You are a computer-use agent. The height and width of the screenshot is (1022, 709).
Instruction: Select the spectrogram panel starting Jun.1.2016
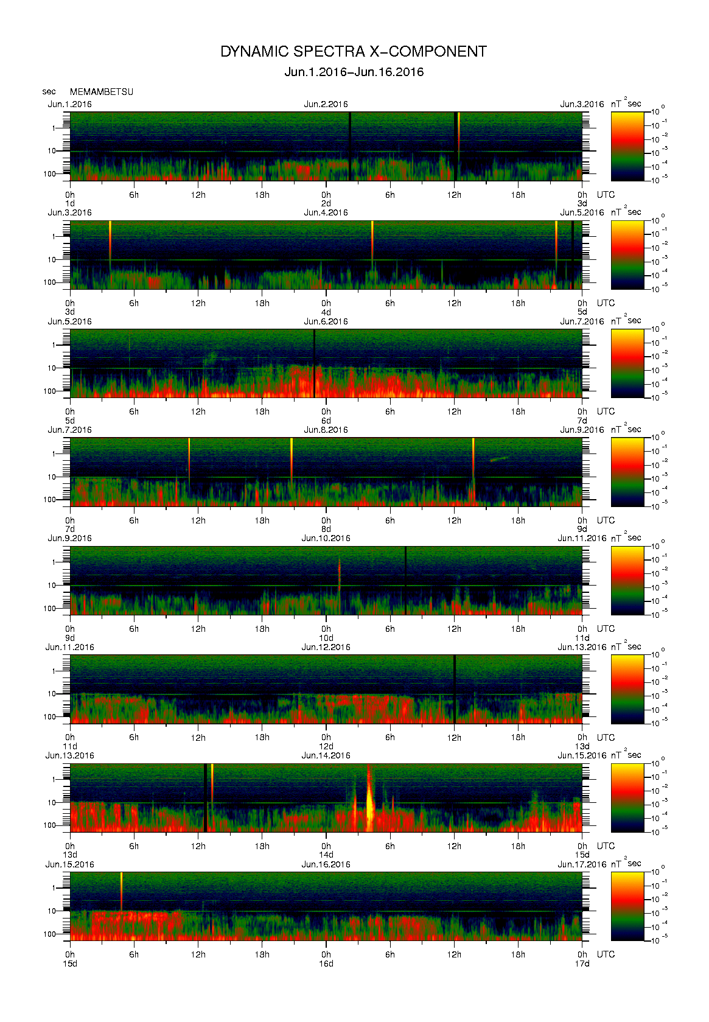326,146
